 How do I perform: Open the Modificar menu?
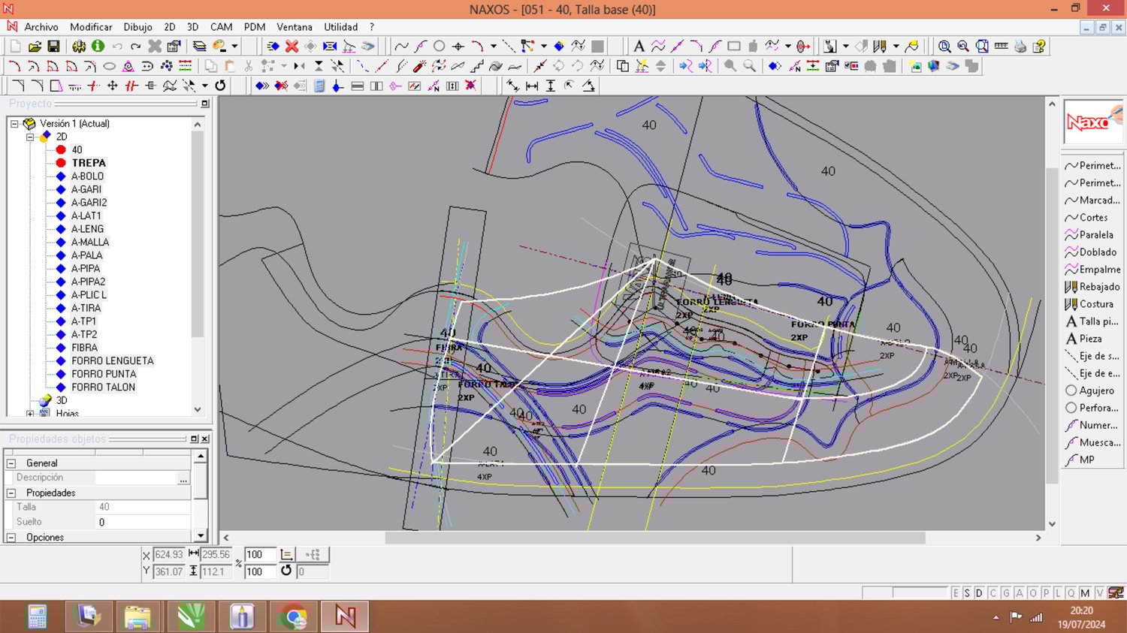click(91, 27)
